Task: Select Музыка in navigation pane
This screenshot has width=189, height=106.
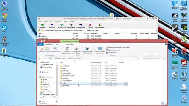Action: 45,90
